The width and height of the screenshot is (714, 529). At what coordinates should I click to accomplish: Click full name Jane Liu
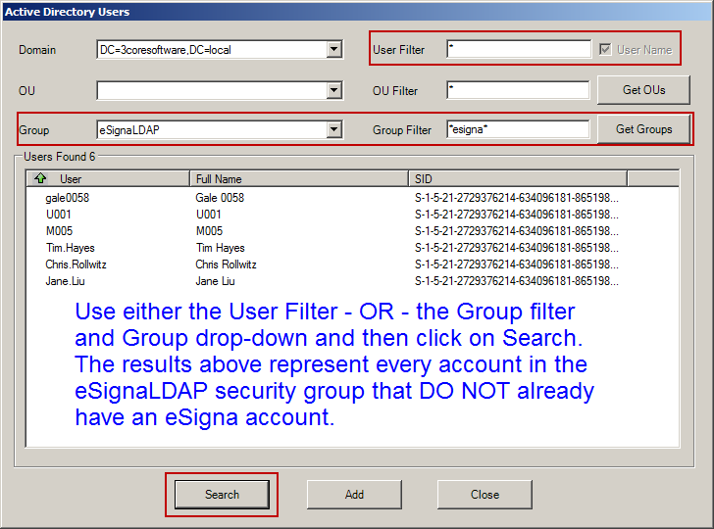point(215,281)
